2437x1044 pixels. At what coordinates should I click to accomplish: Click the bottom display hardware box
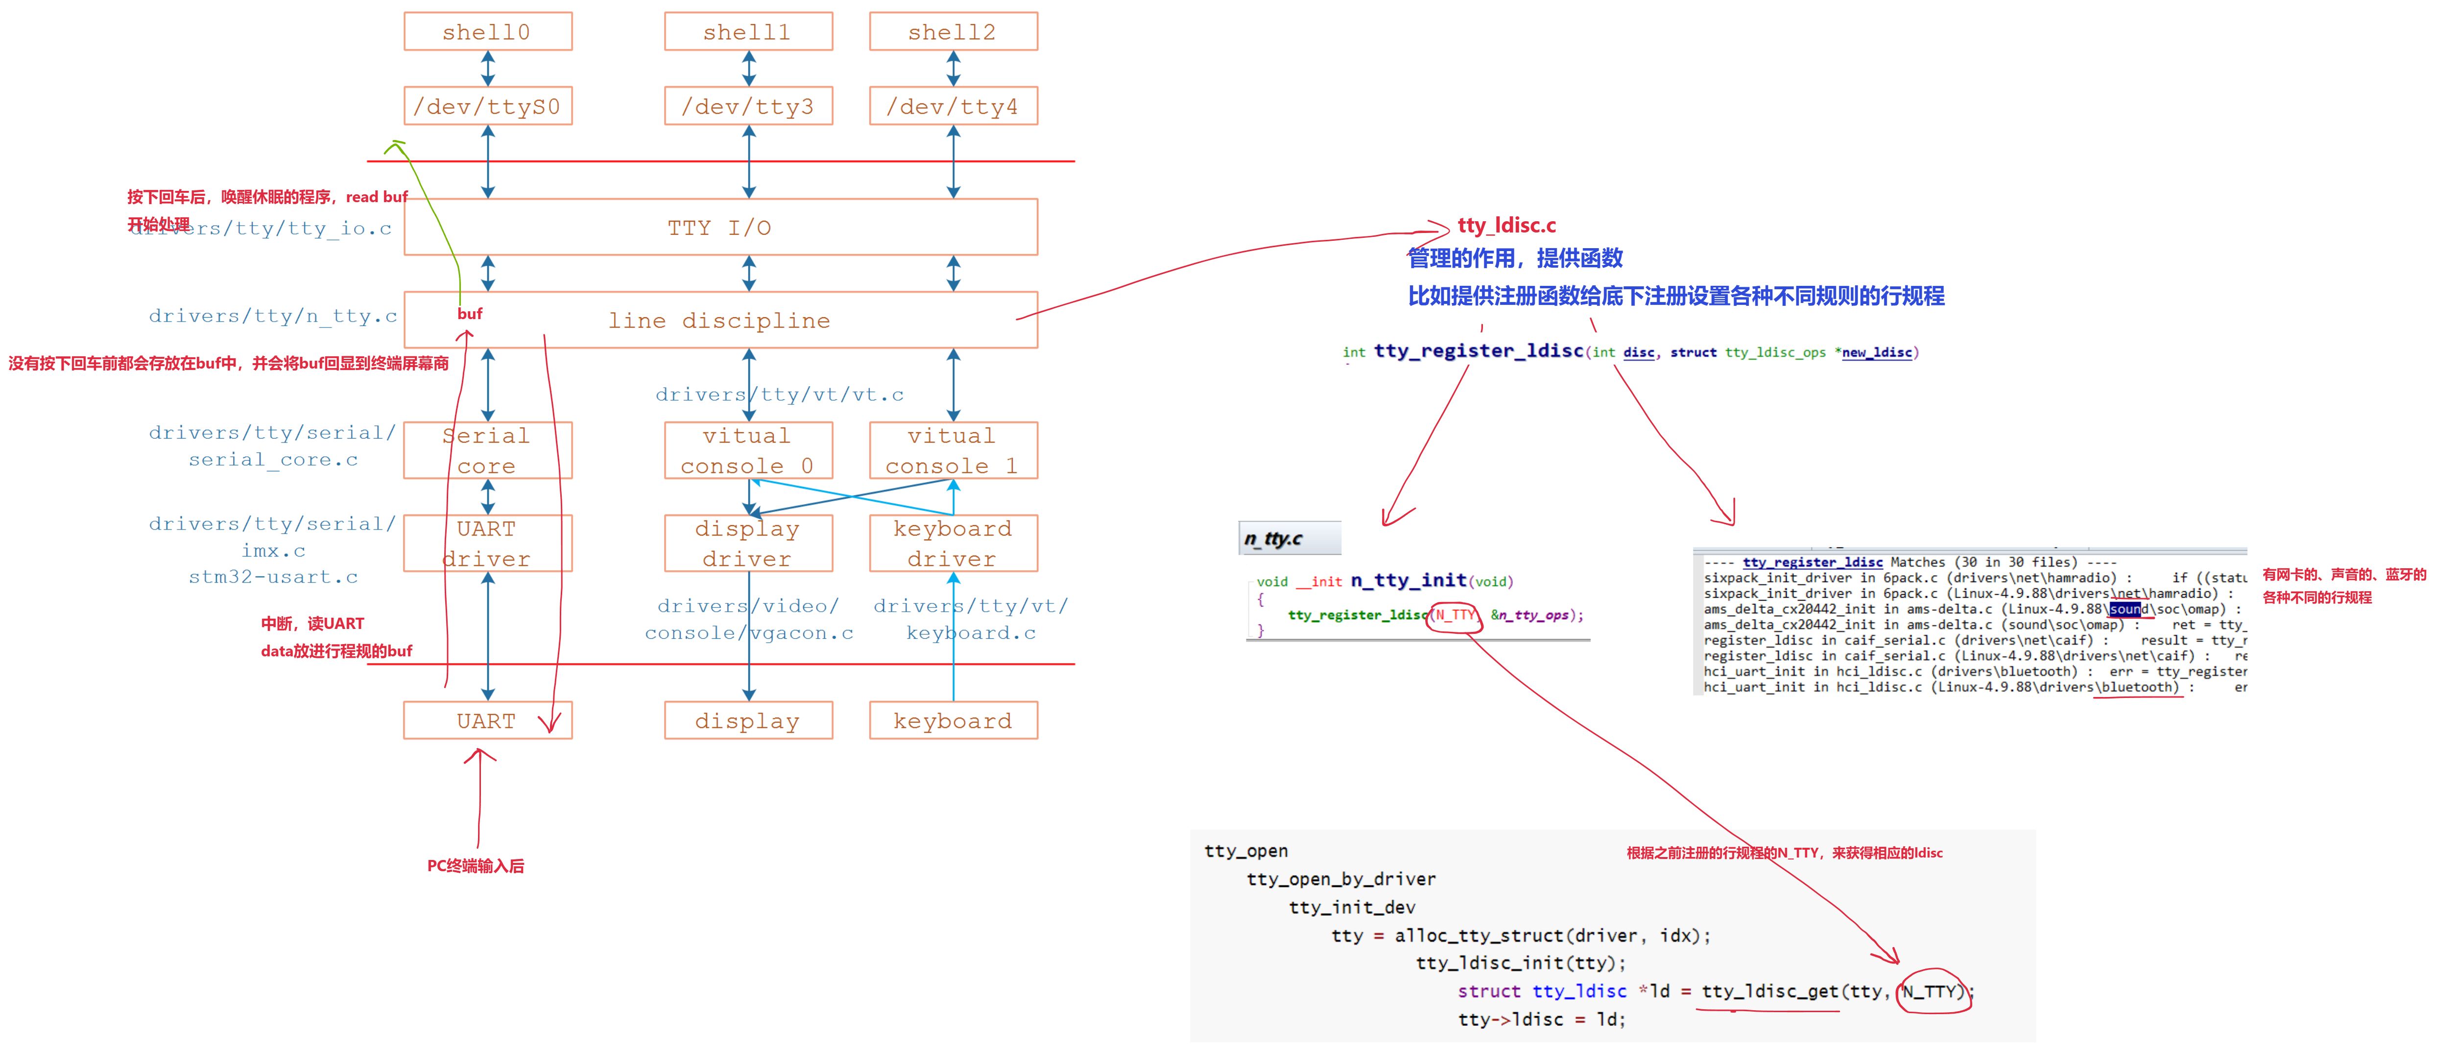(x=748, y=720)
